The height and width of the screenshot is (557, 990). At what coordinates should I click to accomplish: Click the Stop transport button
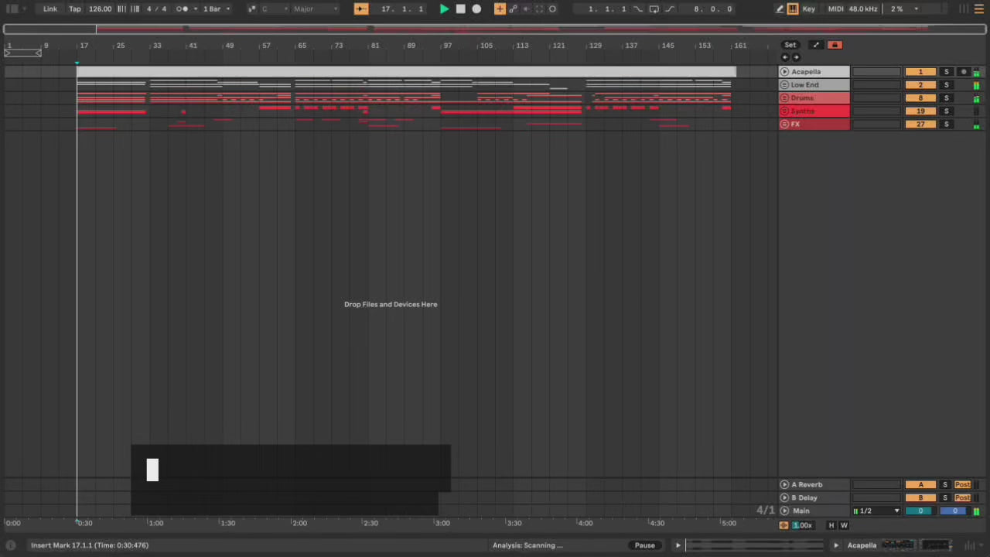(x=460, y=9)
